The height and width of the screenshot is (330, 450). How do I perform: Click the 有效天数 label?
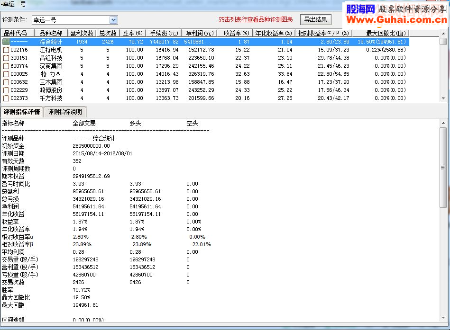tap(13, 161)
